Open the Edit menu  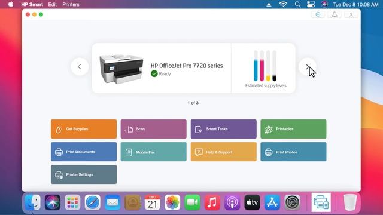[52, 4]
